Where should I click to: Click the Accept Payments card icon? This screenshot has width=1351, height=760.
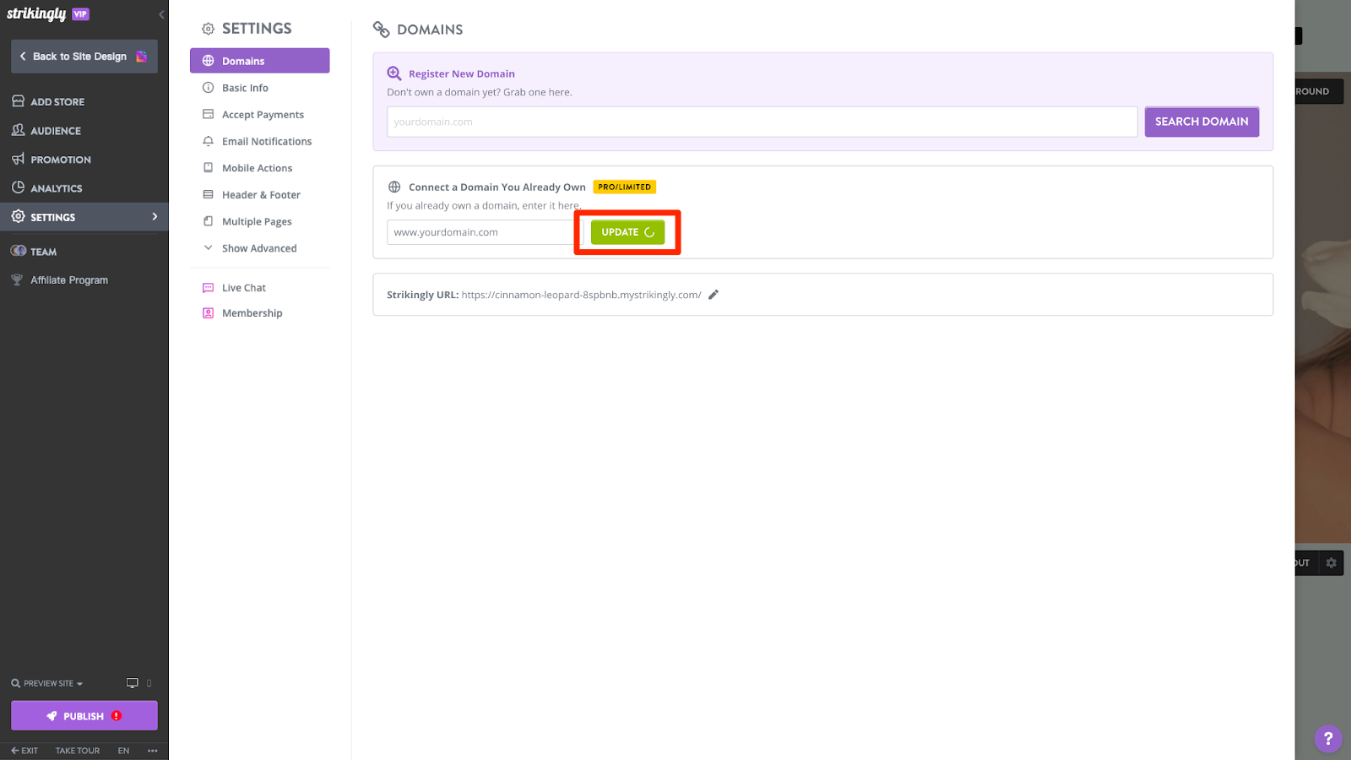click(208, 114)
